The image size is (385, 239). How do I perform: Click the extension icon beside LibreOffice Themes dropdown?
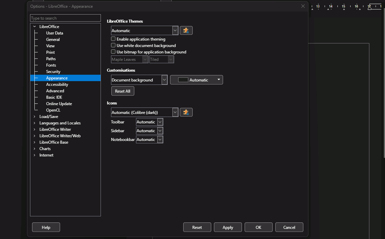pos(186,30)
